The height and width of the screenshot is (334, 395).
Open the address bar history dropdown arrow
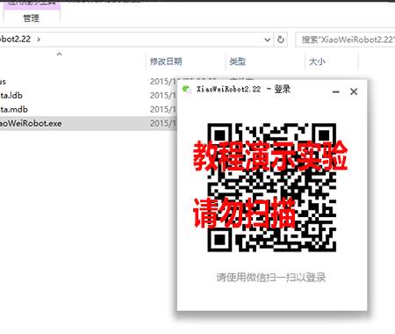(267, 40)
